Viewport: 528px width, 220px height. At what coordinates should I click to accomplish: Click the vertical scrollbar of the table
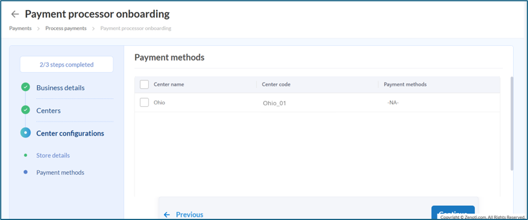click(512, 123)
